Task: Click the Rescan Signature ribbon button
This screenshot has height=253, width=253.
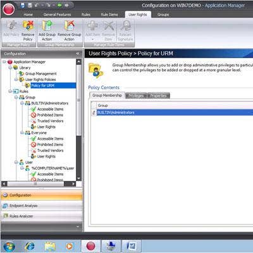Action: (125, 31)
